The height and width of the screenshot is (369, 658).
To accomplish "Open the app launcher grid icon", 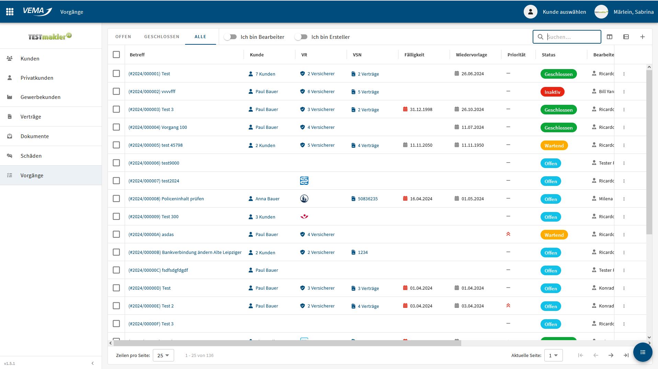I will coord(10,12).
